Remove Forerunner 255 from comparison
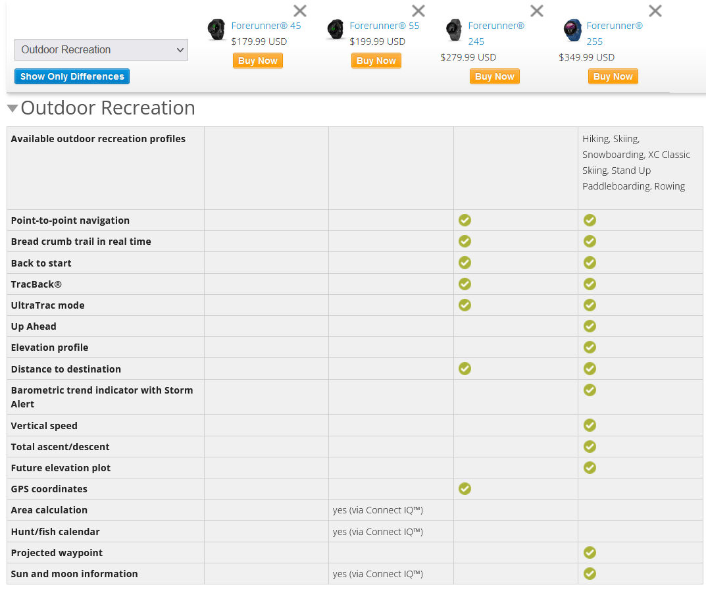This screenshot has height=593, width=706. click(x=655, y=11)
